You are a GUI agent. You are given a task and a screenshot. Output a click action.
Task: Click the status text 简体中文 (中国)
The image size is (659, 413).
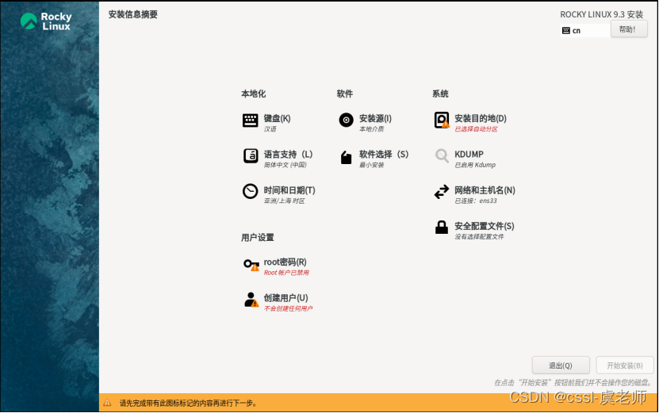(285, 165)
